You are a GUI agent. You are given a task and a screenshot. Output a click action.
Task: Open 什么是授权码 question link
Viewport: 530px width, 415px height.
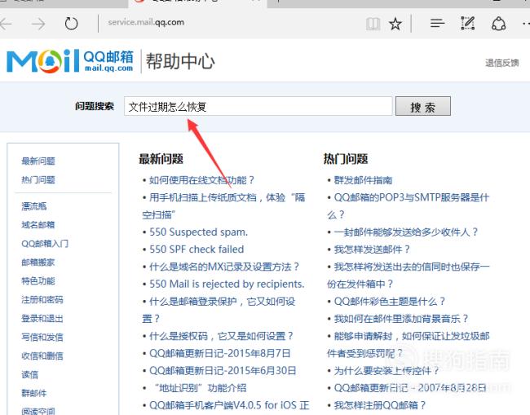point(222,336)
